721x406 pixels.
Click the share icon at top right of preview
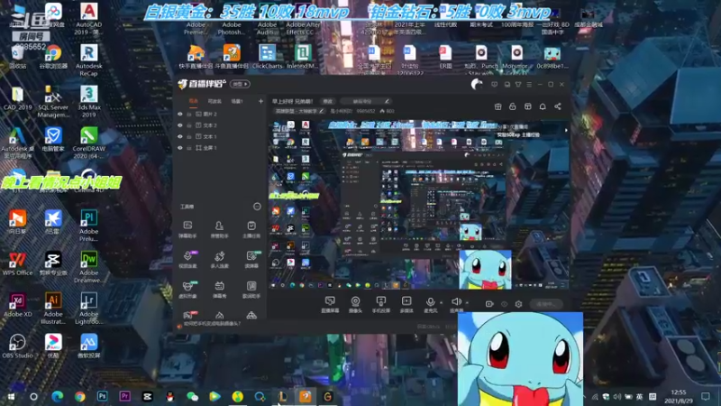(558, 106)
